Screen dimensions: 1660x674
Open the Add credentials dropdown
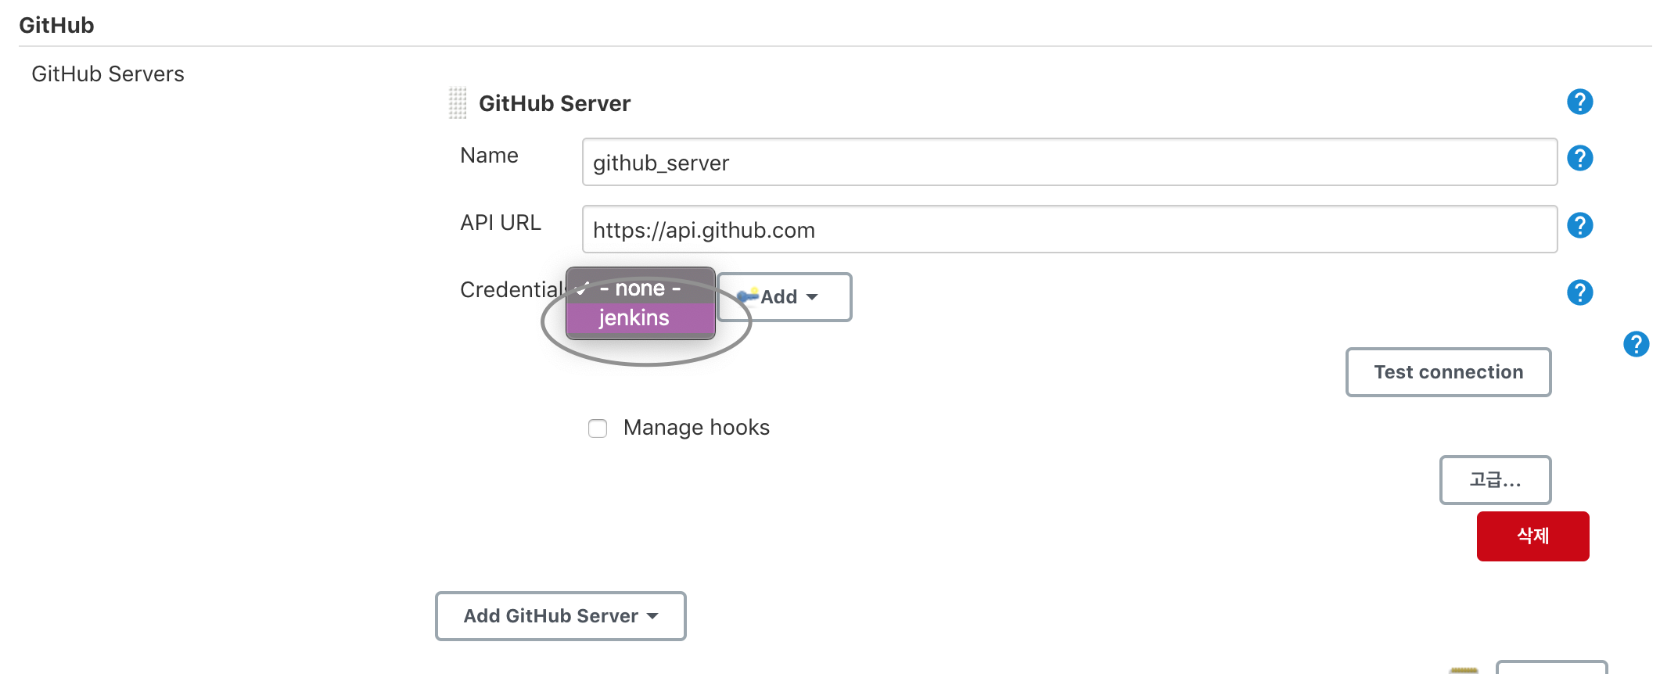785,297
